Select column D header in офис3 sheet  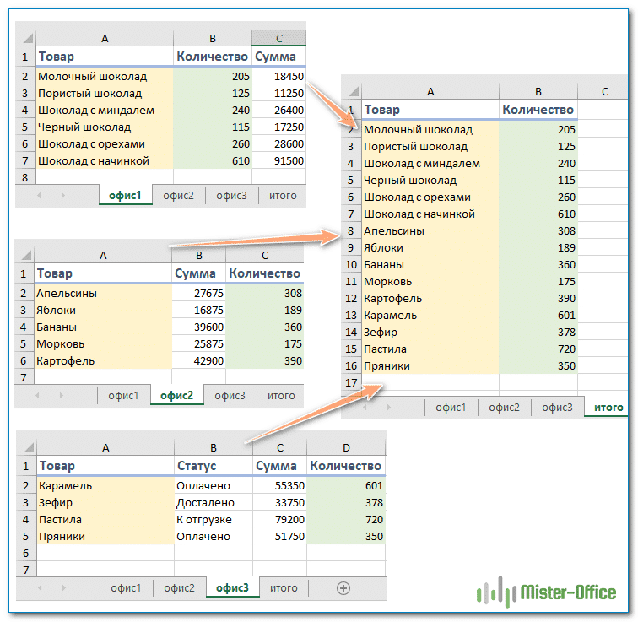[346, 448]
